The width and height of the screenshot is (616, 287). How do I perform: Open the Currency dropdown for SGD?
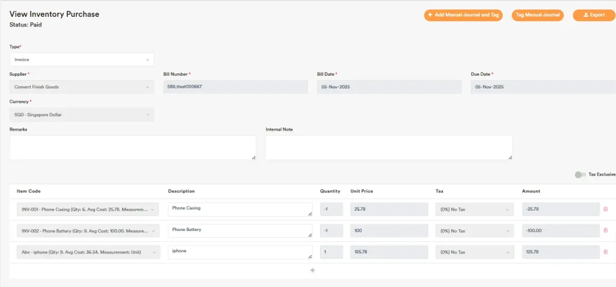(x=82, y=114)
